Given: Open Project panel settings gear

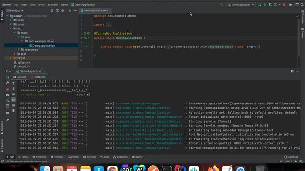Looking at the screenshot, I should 70,10.
